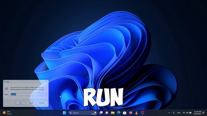Image resolution: width=207 pixels, height=116 pixels.
Task: Open Task View from the taskbar
Action: point(101,113)
